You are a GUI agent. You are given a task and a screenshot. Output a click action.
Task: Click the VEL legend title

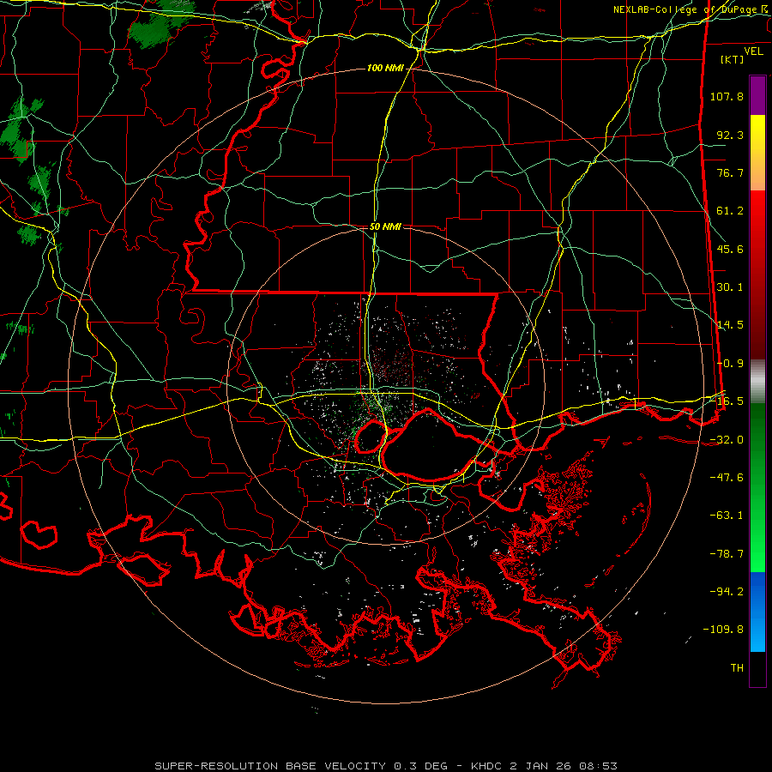[753, 51]
